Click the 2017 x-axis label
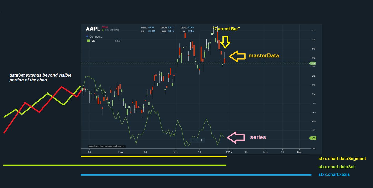The width and height of the screenshot is (373, 188). point(229,152)
